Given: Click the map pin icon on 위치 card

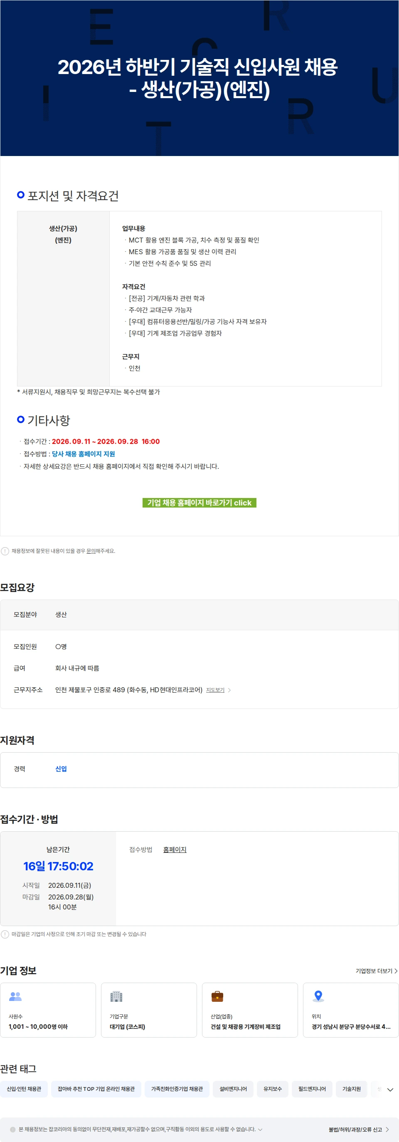Looking at the screenshot, I should pyautogui.click(x=318, y=996).
